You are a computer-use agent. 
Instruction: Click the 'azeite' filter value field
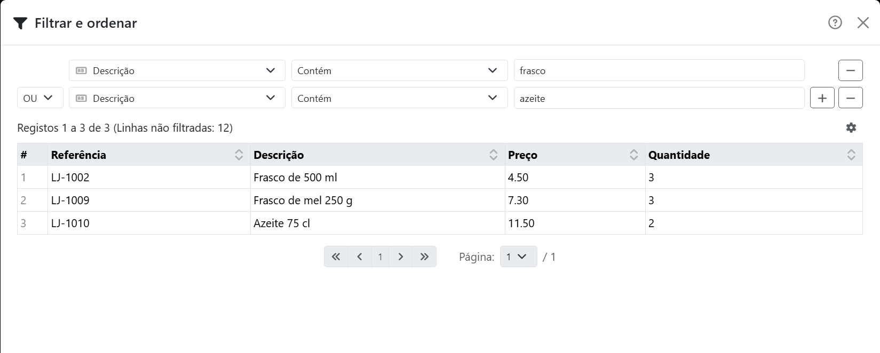(659, 98)
